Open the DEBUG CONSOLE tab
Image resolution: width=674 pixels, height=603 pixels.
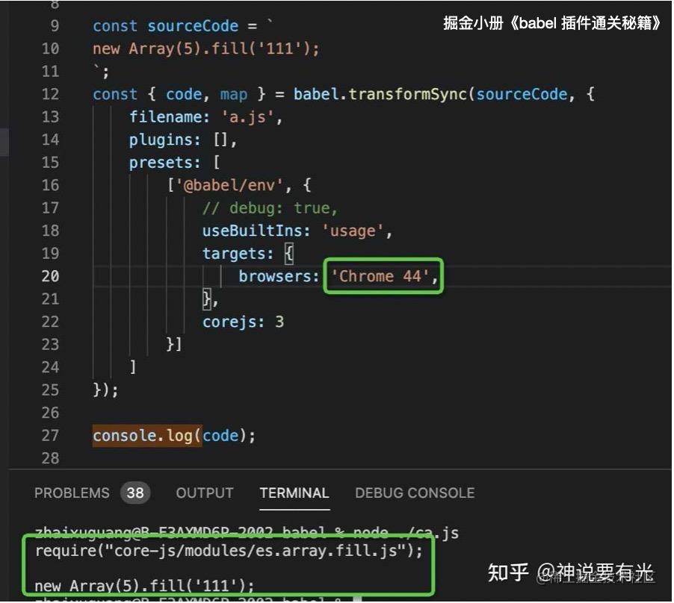point(415,493)
